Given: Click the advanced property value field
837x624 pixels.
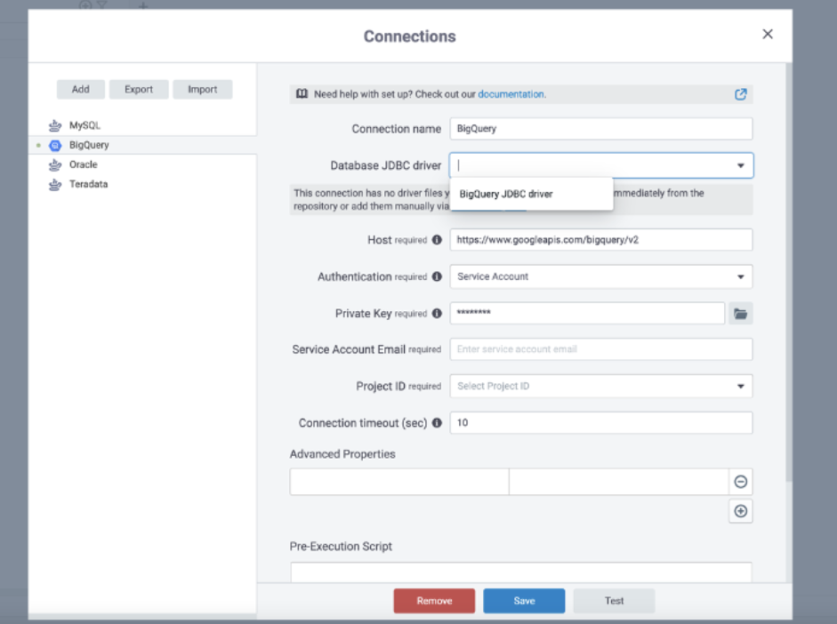Looking at the screenshot, I should [x=619, y=482].
